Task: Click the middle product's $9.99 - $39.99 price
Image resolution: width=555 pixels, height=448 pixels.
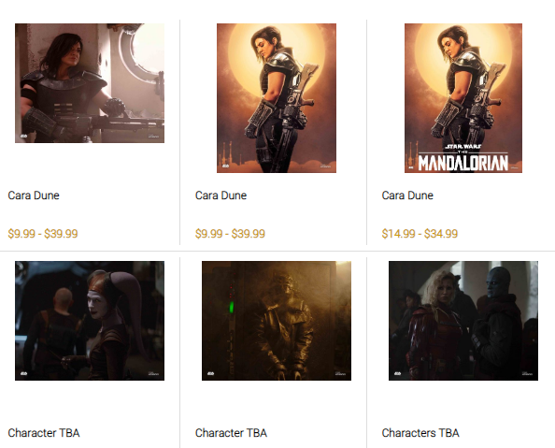Action: tap(230, 234)
